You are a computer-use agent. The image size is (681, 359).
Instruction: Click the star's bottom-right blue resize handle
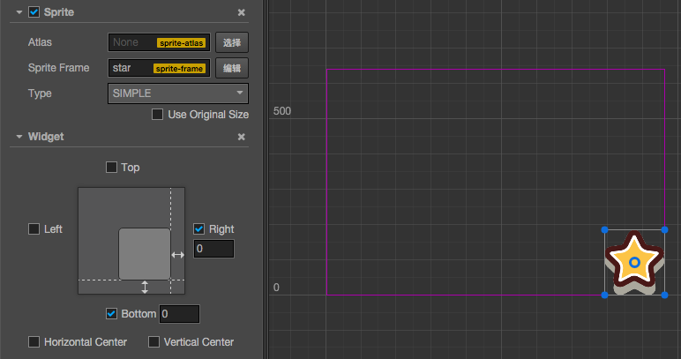[664, 295]
